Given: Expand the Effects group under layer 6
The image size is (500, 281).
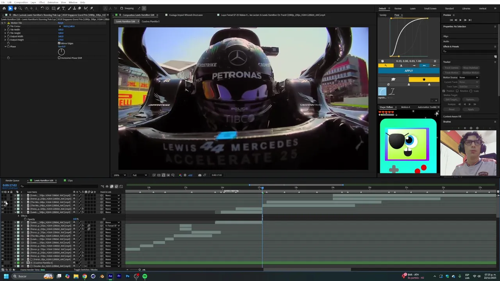Looking at the screenshot, I should click(18, 216).
